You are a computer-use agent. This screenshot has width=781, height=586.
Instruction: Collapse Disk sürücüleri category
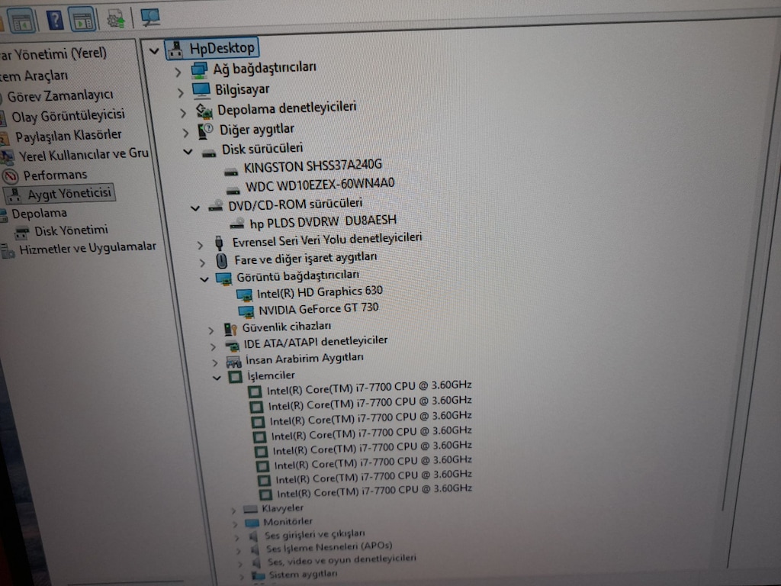[x=188, y=152]
